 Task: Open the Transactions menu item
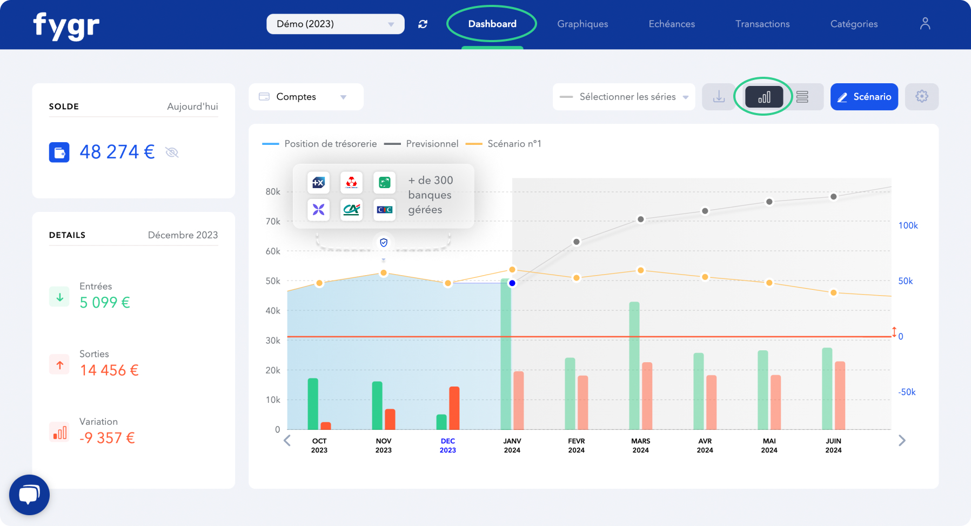(x=762, y=24)
